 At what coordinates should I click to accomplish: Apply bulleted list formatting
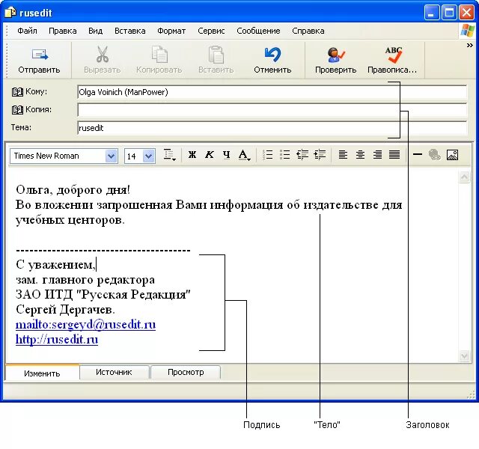click(x=284, y=155)
